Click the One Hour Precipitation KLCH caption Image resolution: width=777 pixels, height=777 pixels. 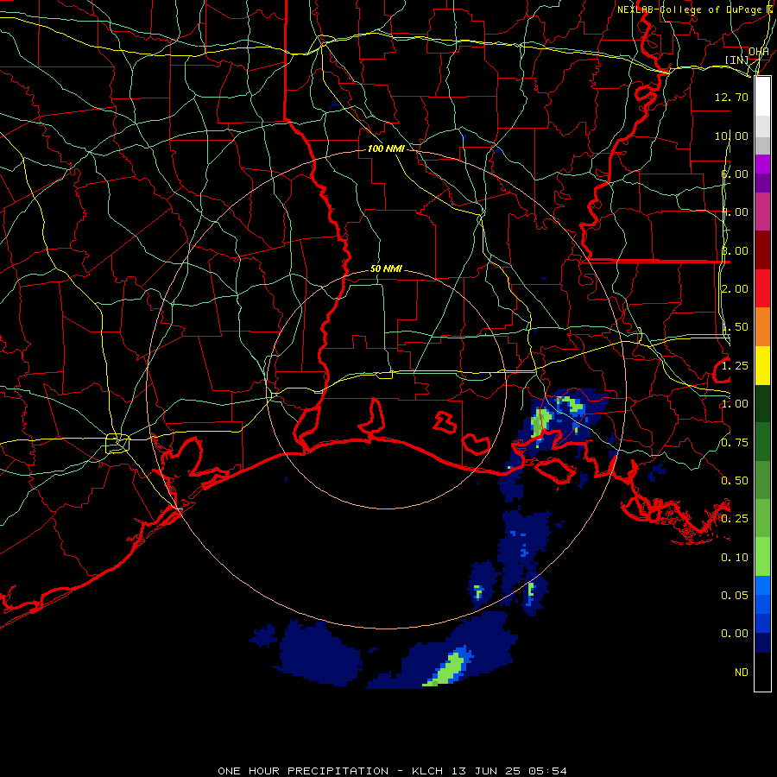[x=392, y=771]
